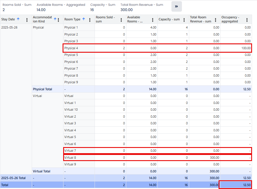Select the Physical 4 room type cell
Screen dimensions: 257x189
[71, 48]
